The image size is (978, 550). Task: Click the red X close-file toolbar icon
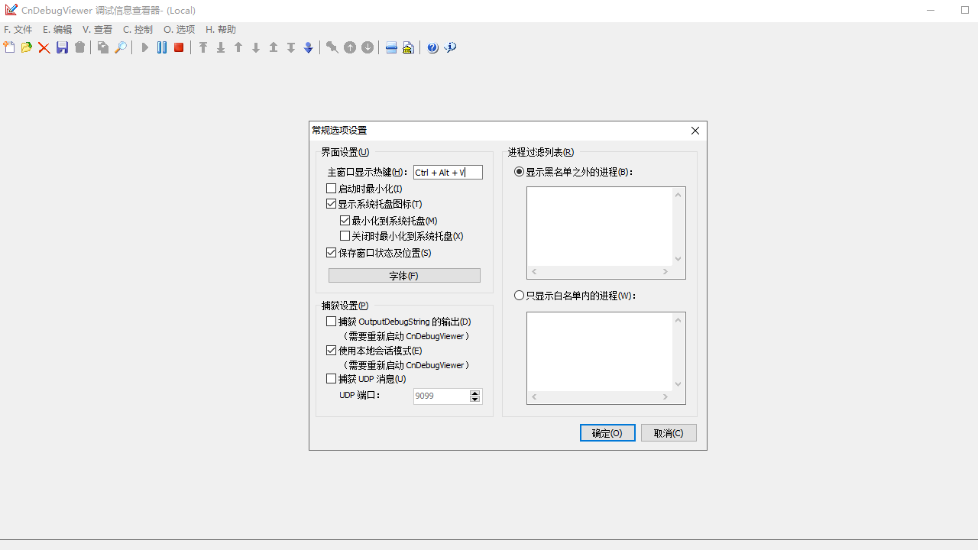click(x=44, y=47)
